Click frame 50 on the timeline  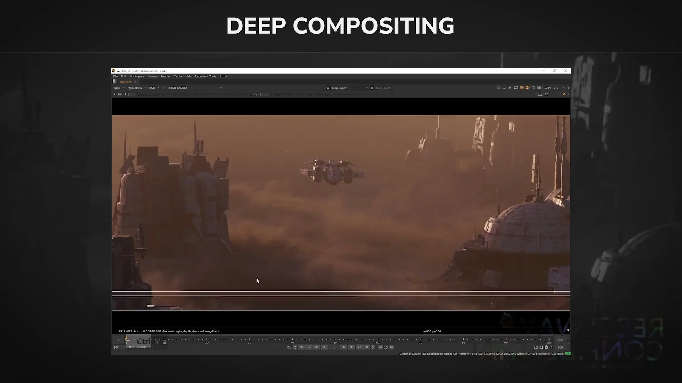[x=335, y=341]
